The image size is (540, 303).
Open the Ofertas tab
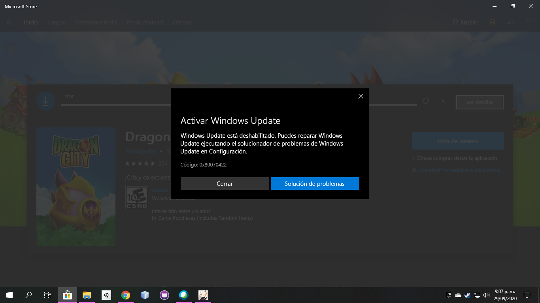(x=182, y=22)
